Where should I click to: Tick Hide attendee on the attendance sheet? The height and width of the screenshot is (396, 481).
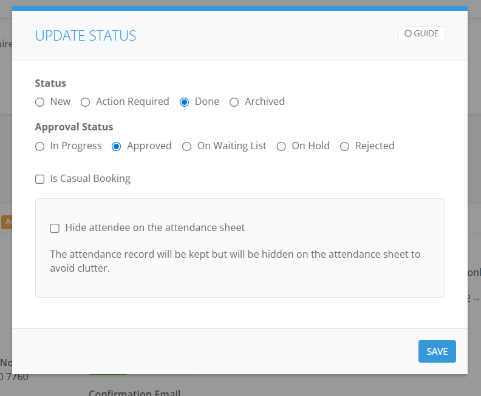[x=55, y=228]
